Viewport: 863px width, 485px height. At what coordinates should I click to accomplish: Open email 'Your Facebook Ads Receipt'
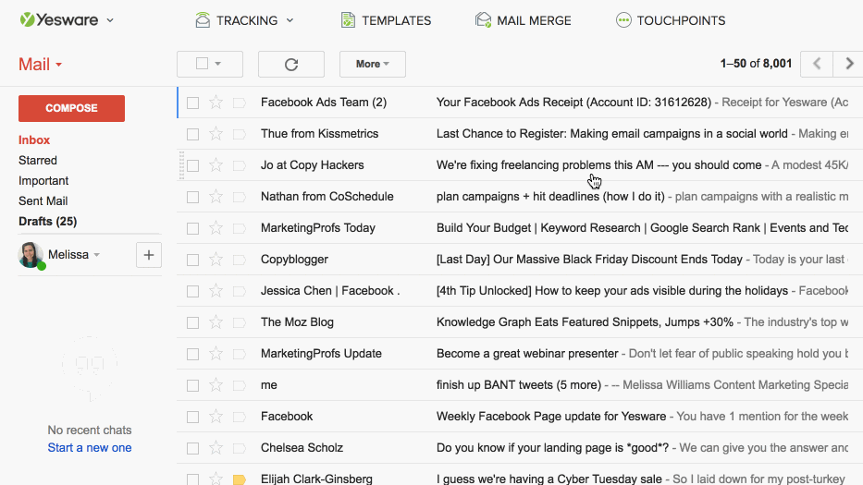[x=573, y=103]
